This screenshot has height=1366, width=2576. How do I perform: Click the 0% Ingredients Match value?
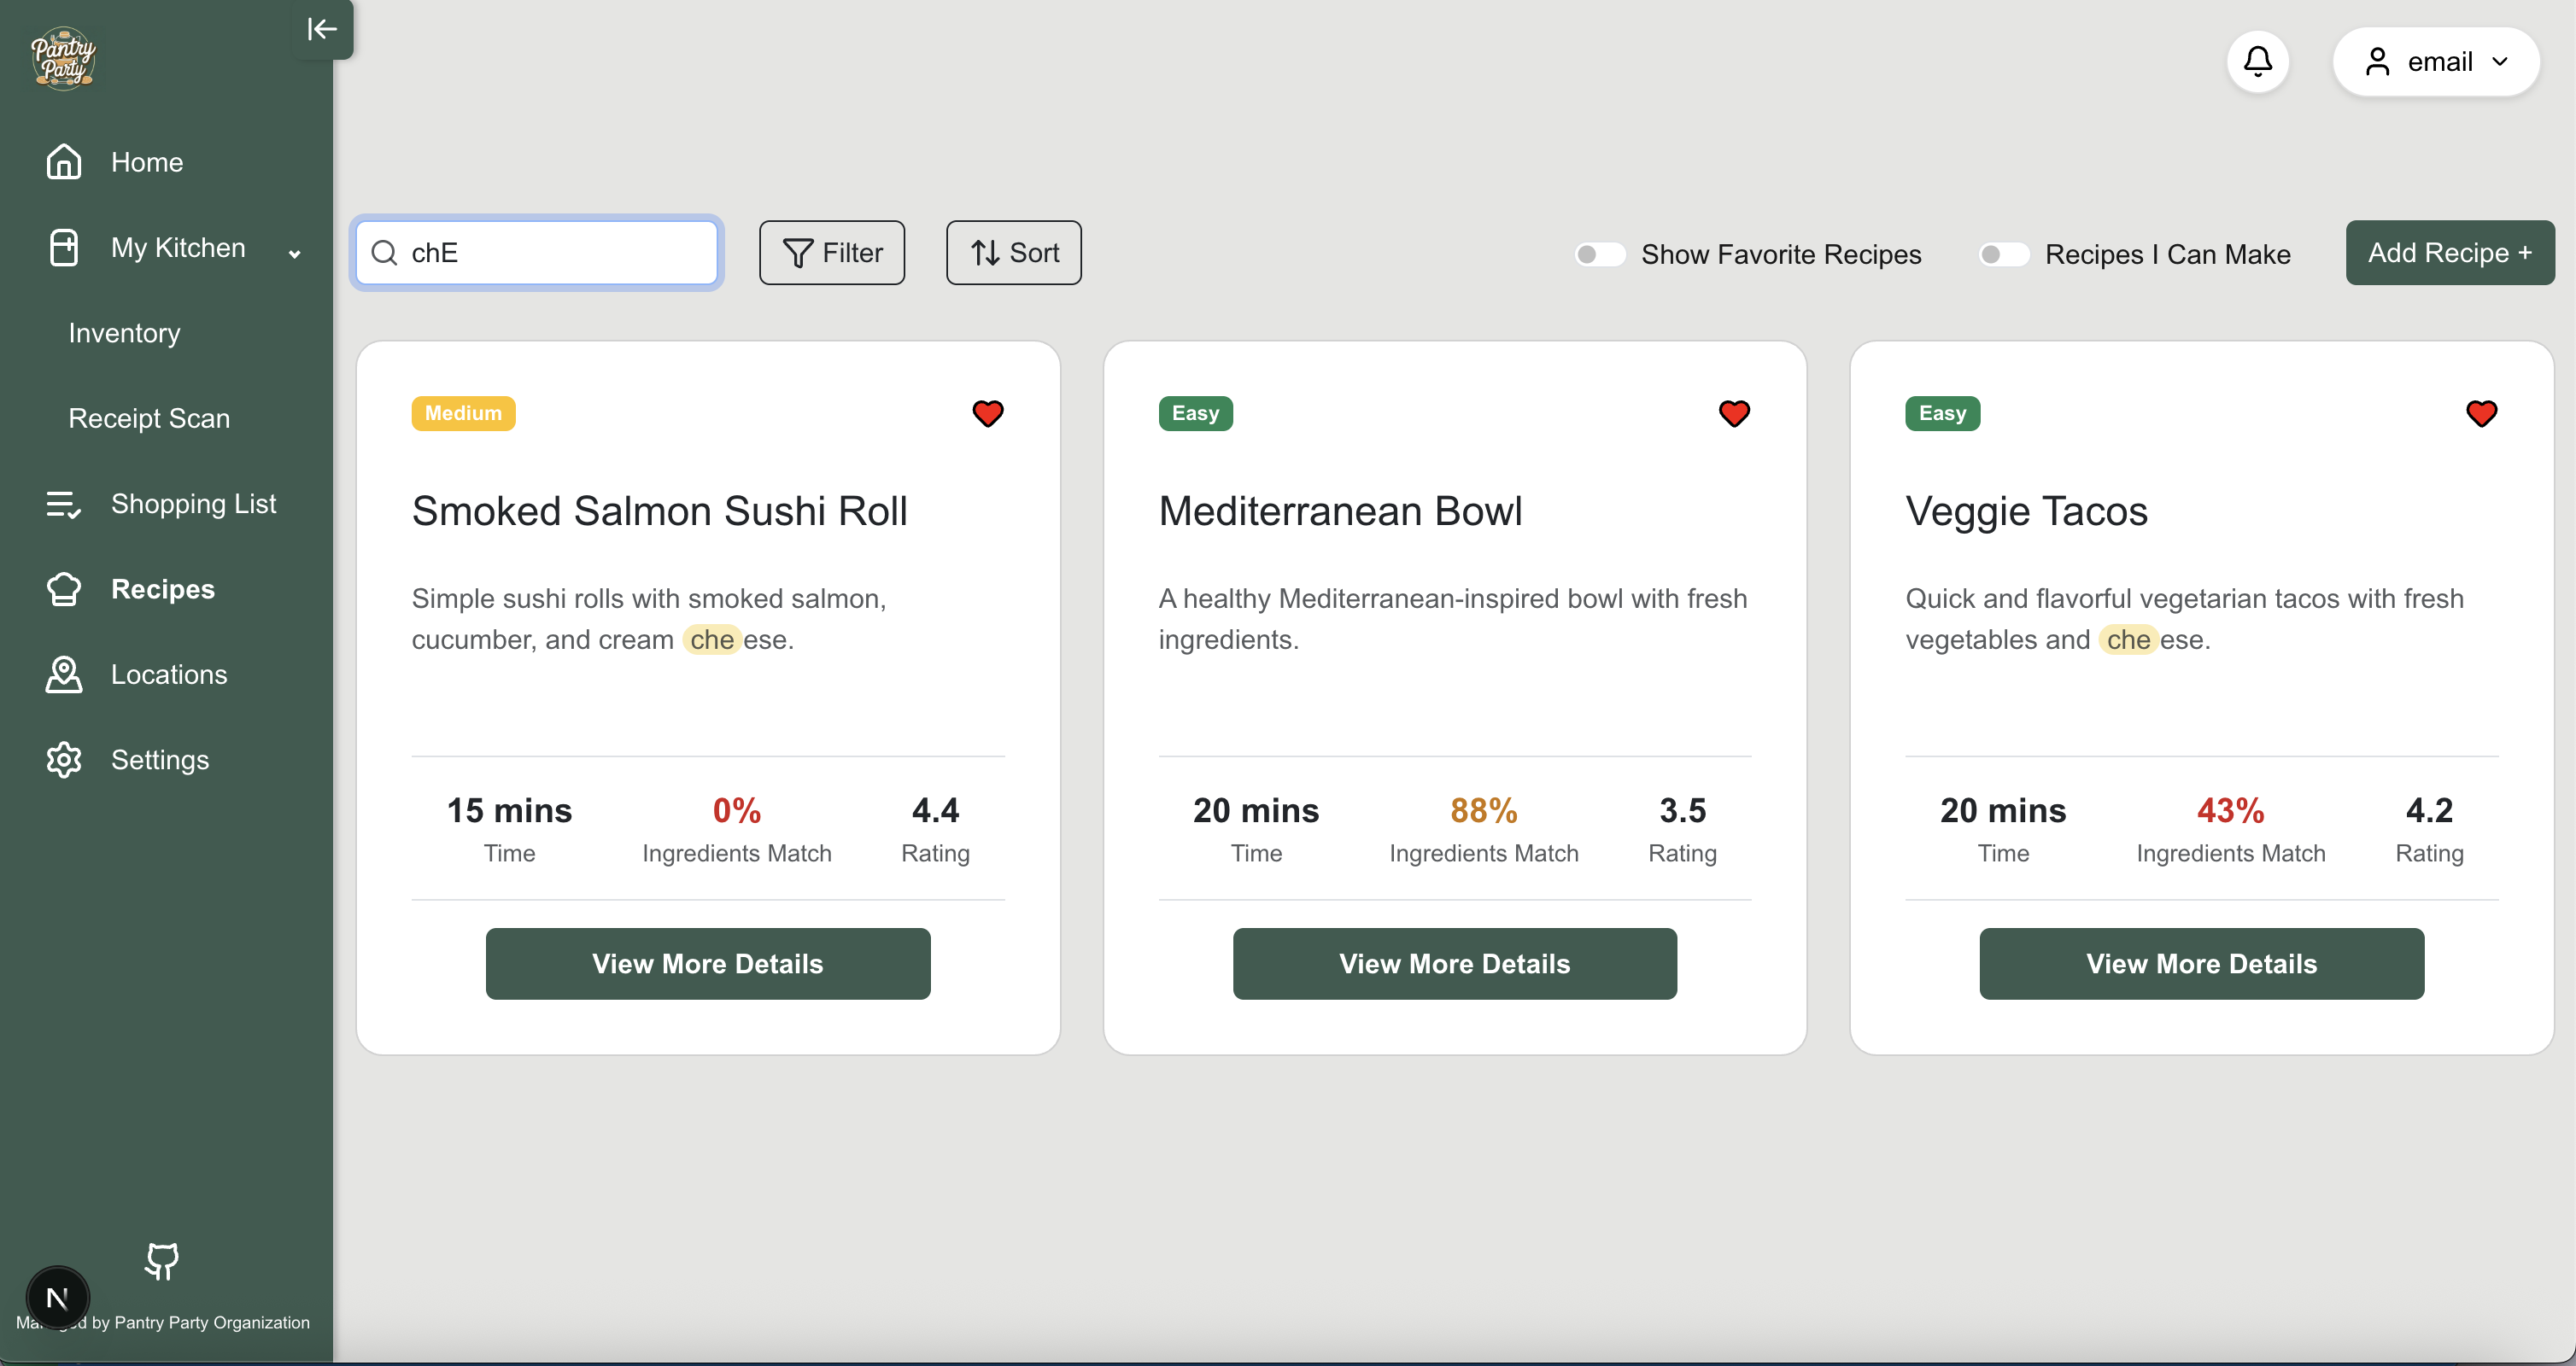coord(737,810)
